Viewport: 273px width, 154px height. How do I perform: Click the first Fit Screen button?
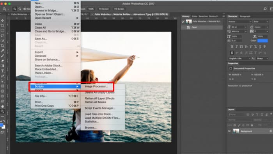104,9
